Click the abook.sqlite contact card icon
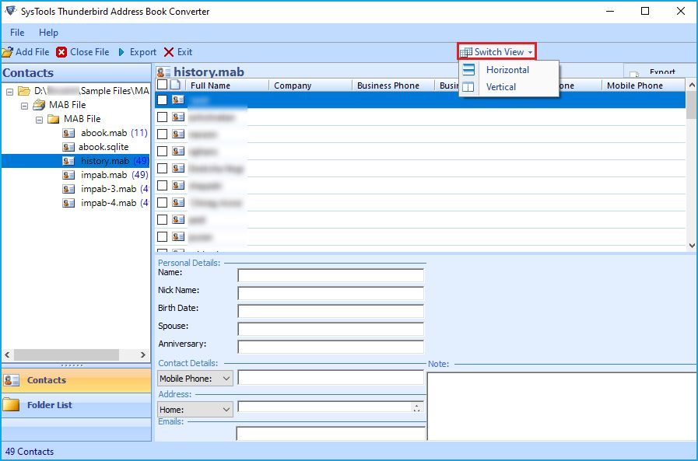This screenshot has width=698, height=461. (68, 147)
